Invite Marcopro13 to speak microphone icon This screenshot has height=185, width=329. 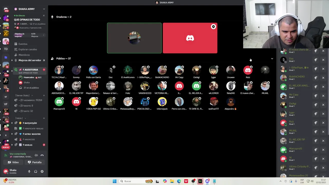[x=316, y=150]
